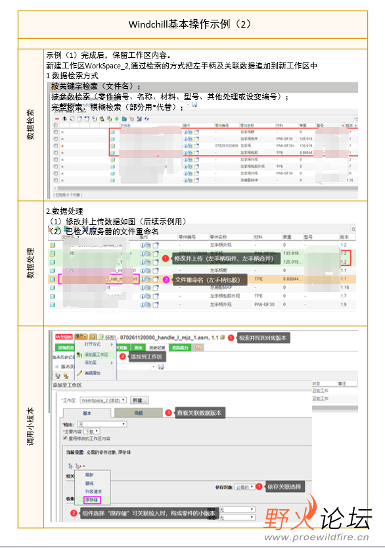
Task: Choose 升级请求 in the configuration popup
Action: click(x=93, y=491)
